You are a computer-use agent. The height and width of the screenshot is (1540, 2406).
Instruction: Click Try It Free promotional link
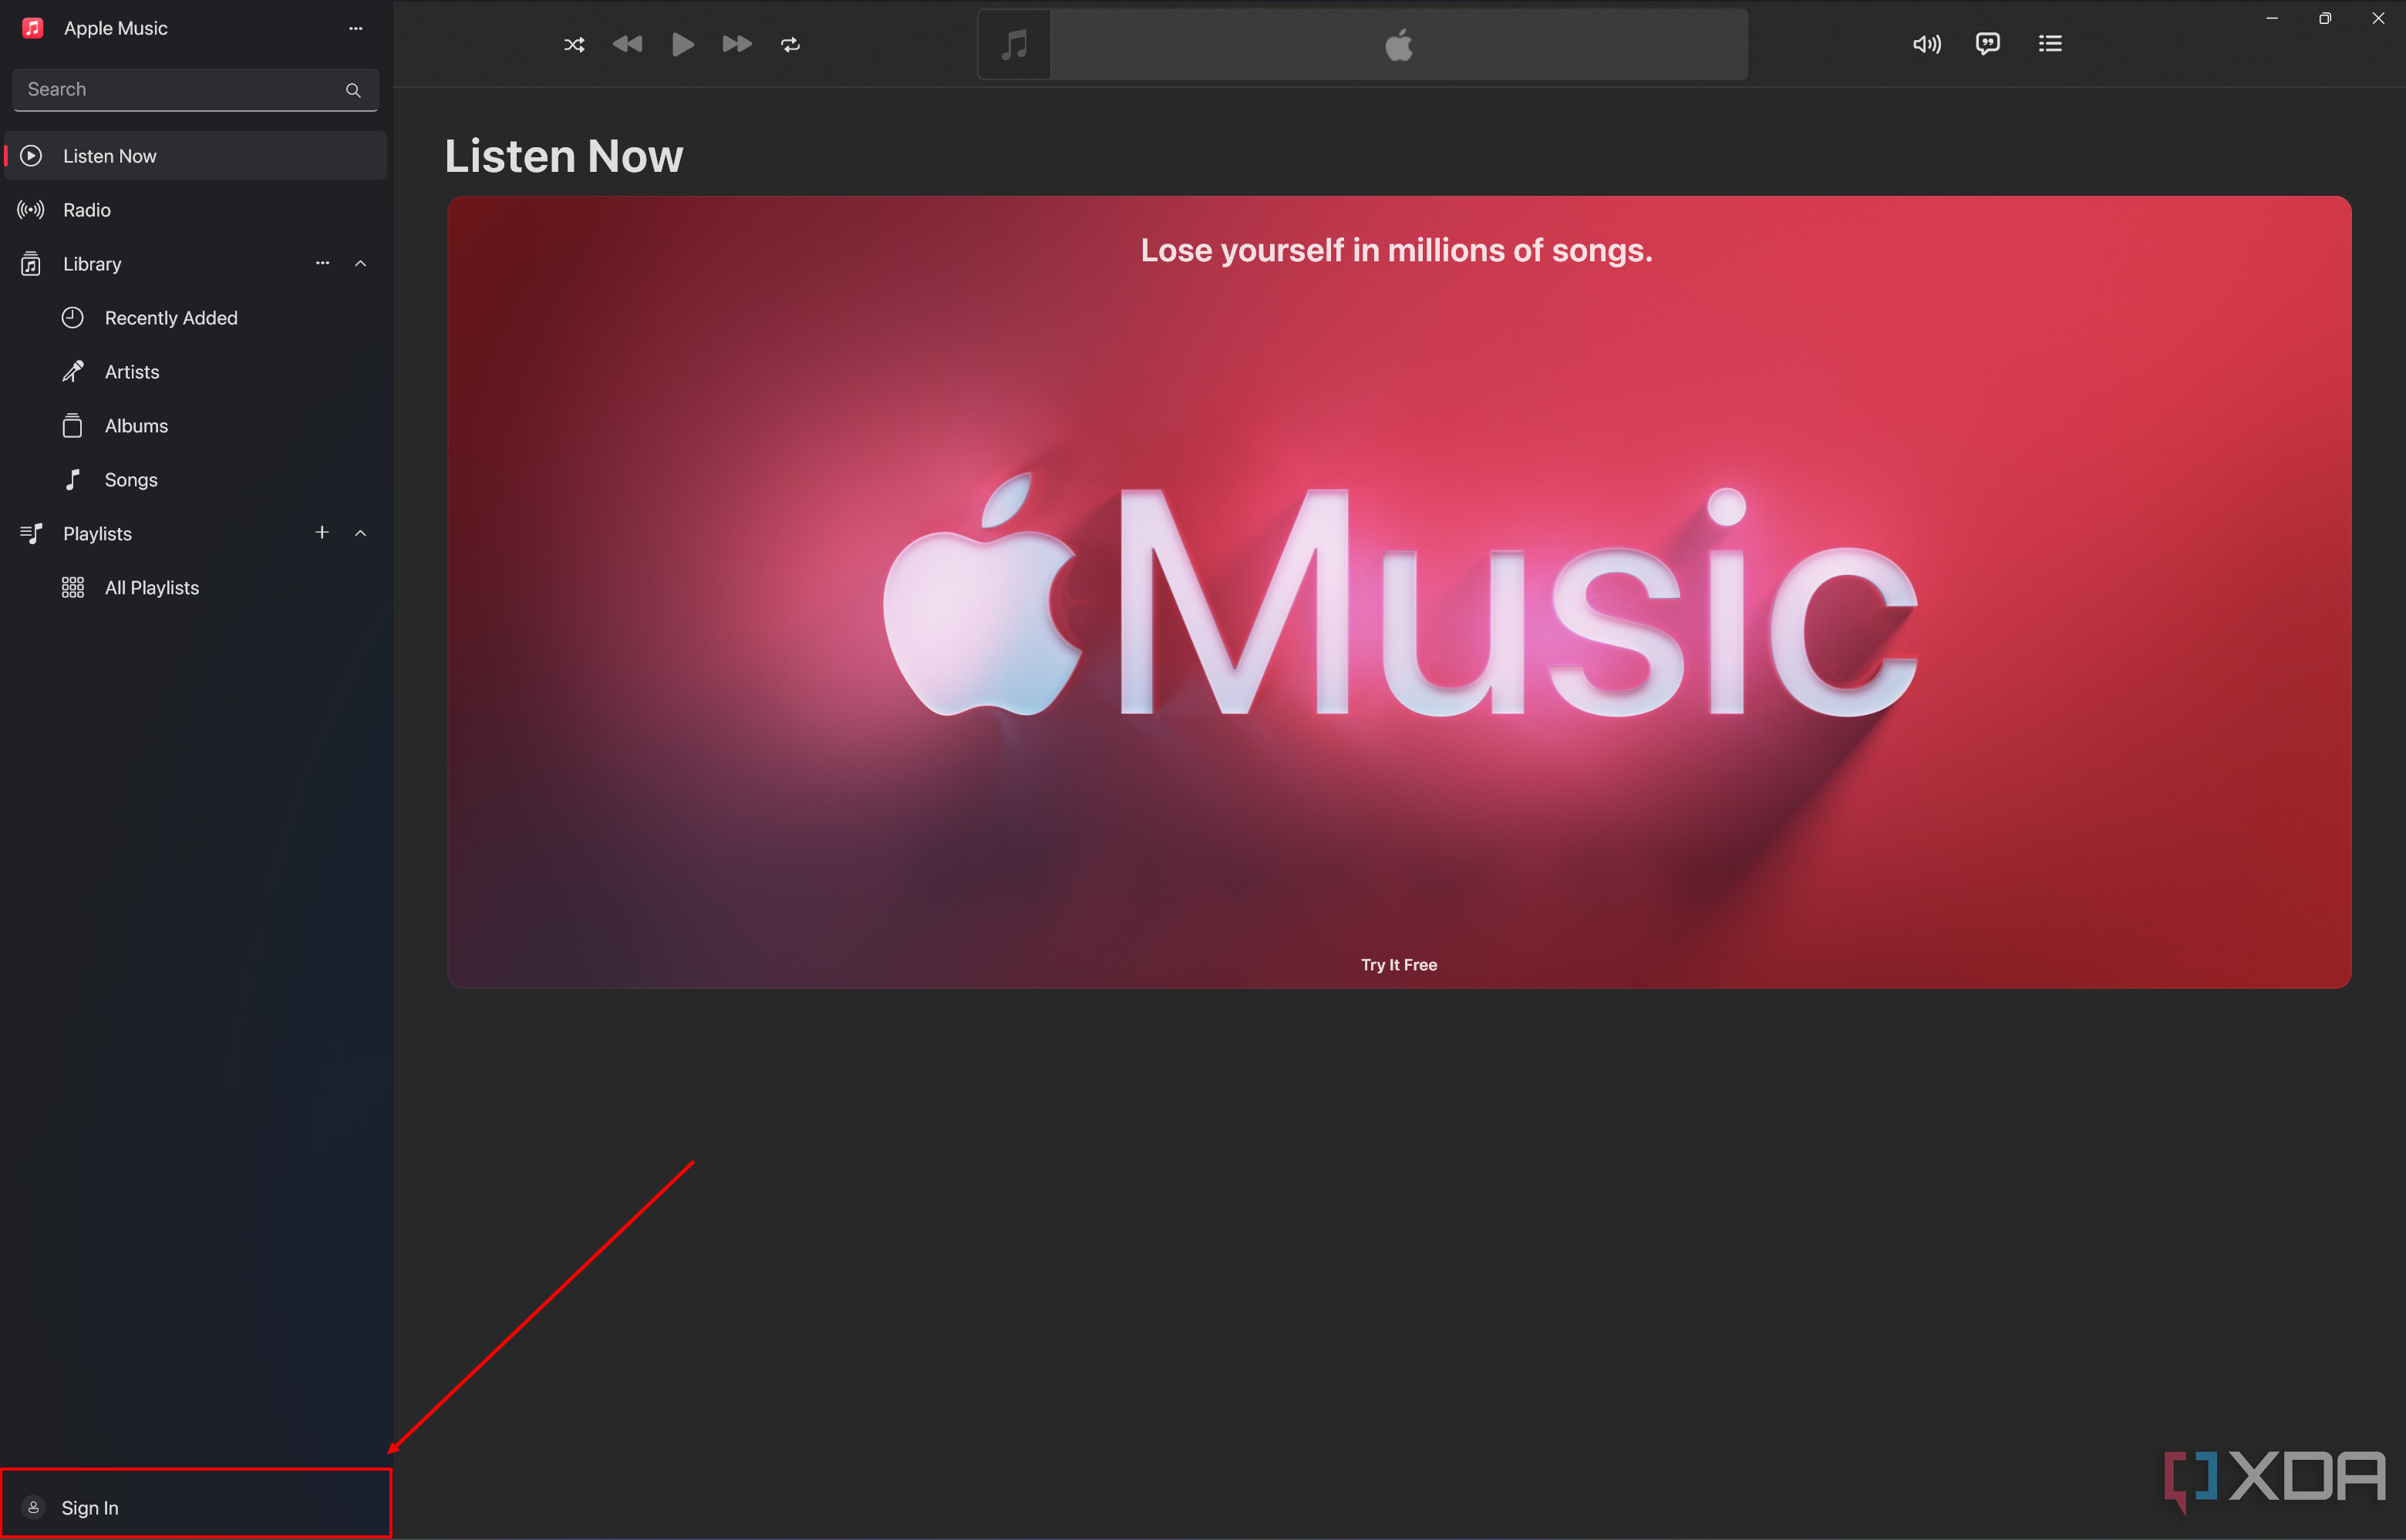(1397, 963)
